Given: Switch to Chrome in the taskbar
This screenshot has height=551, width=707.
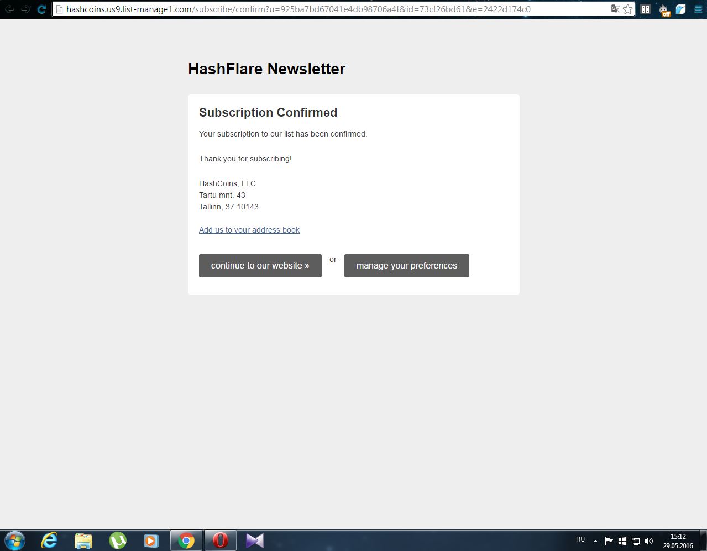Looking at the screenshot, I should (x=186, y=540).
